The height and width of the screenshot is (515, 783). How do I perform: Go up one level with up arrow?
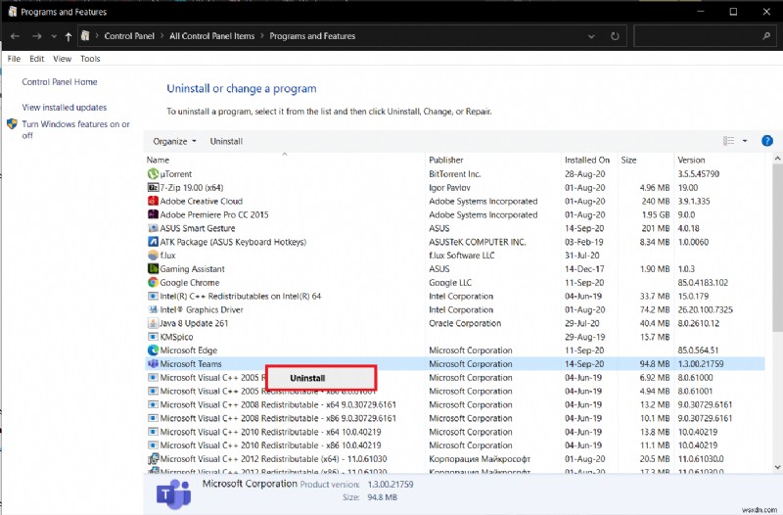68,36
